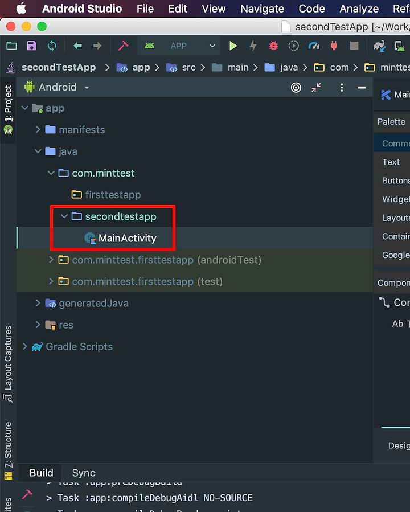Expand Gradle Scripts node
The height and width of the screenshot is (512, 410).
25,346
